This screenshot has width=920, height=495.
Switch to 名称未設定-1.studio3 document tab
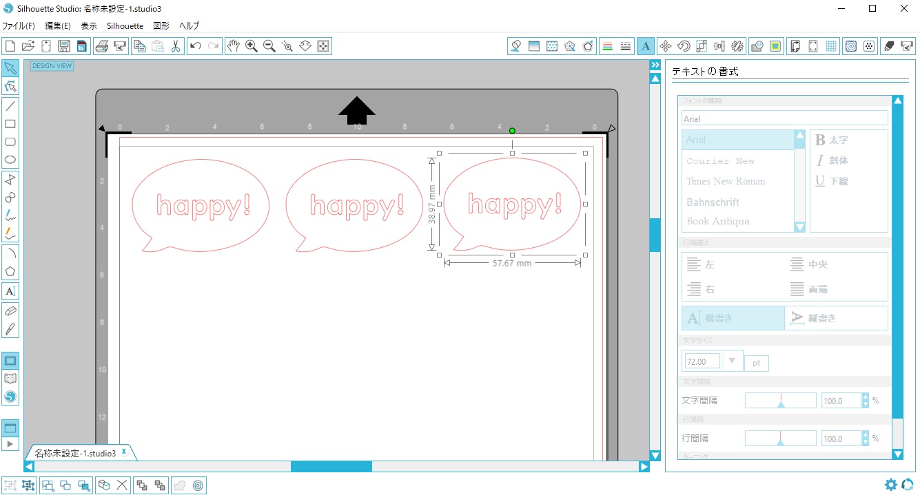click(x=75, y=453)
